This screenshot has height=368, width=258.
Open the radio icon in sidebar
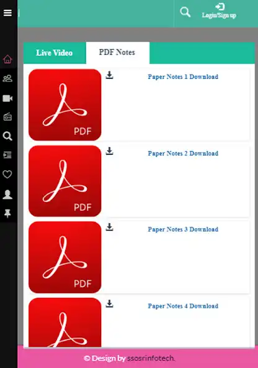pyautogui.click(x=7, y=117)
